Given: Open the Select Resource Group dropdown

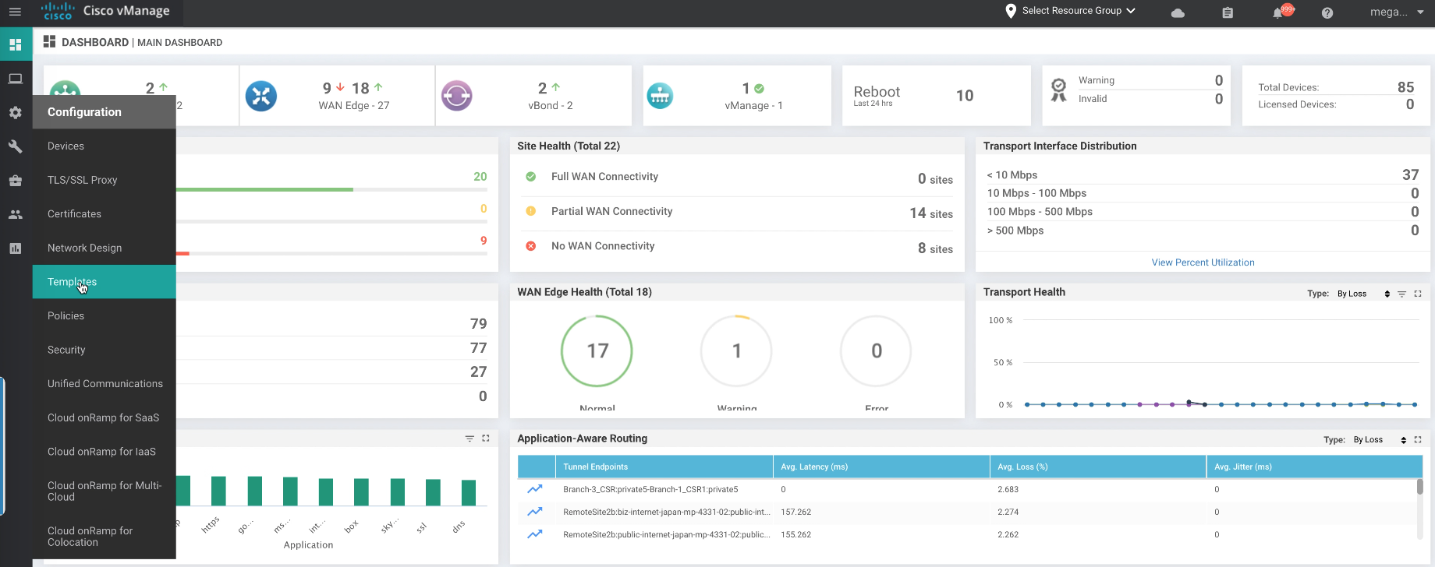Looking at the screenshot, I should click(1079, 11).
